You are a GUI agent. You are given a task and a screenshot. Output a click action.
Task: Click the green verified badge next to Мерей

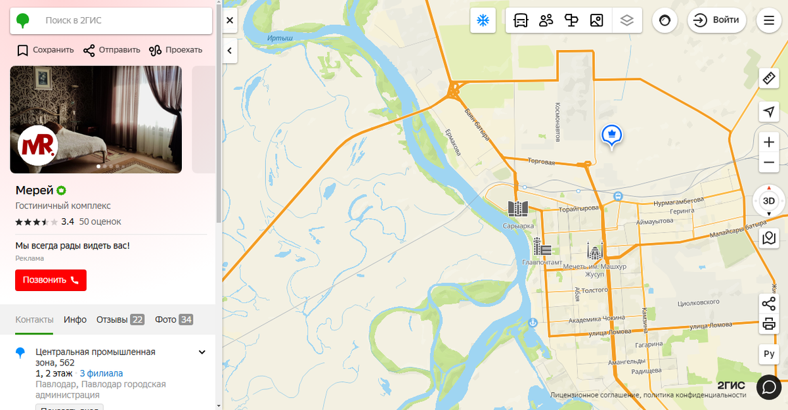point(61,191)
